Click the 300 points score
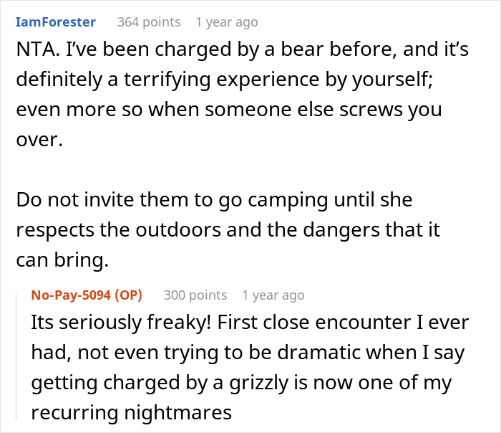 point(195,295)
